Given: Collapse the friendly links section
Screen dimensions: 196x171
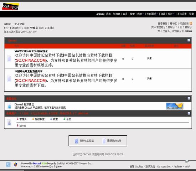Looking at the screenshot, I should coord(189,98).
